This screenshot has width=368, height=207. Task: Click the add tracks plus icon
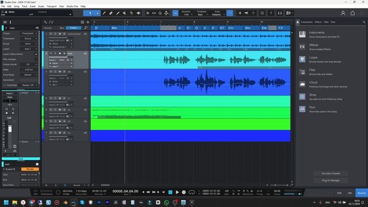pyautogui.click(x=88, y=22)
